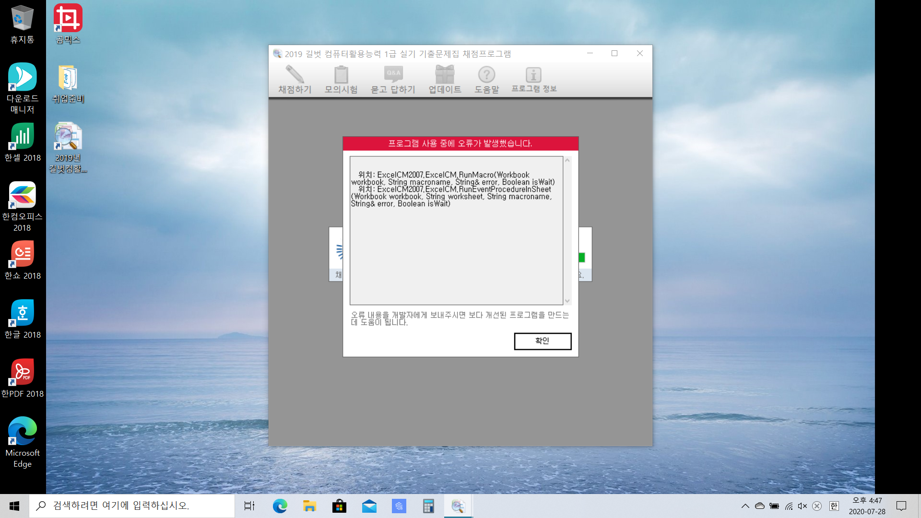Expand hidden system tray icons chevron
Viewport: 921px width, 518px height.
745,506
